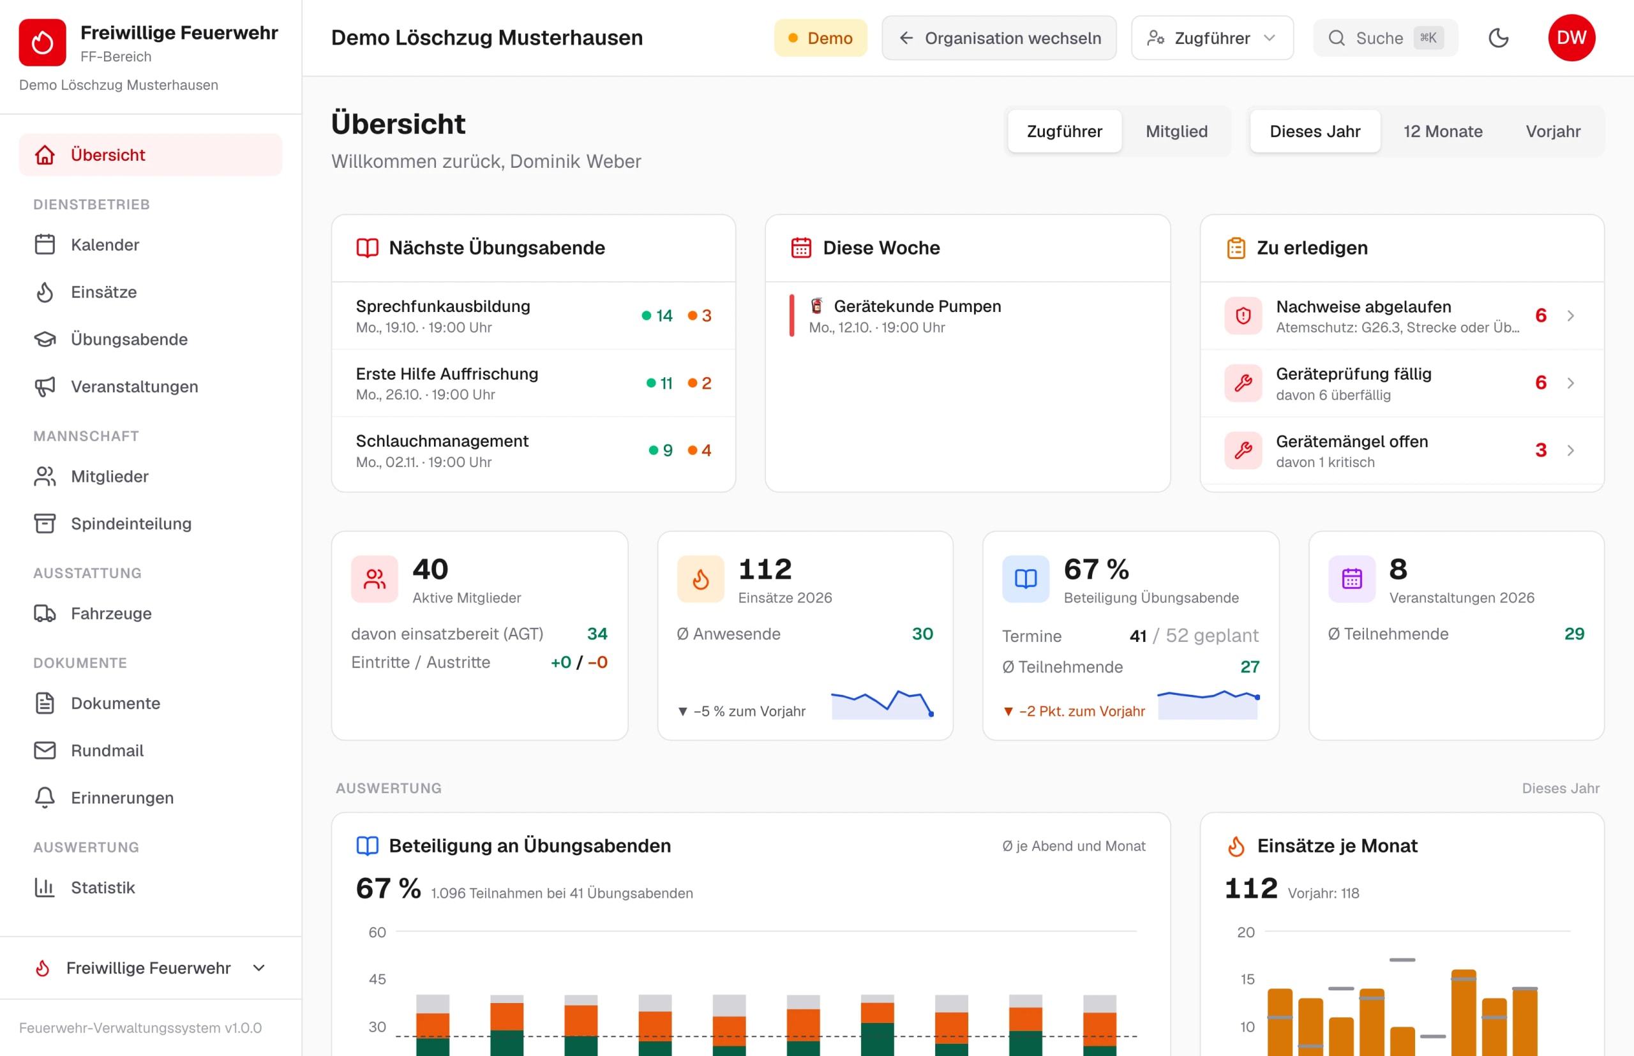The width and height of the screenshot is (1634, 1056).
Task: Click the Beteiligung Übungsabende sparkline
Action: coord(1208,704)
